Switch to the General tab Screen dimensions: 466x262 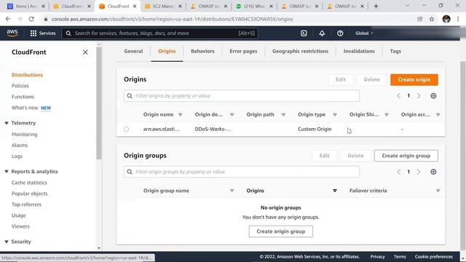133,51
